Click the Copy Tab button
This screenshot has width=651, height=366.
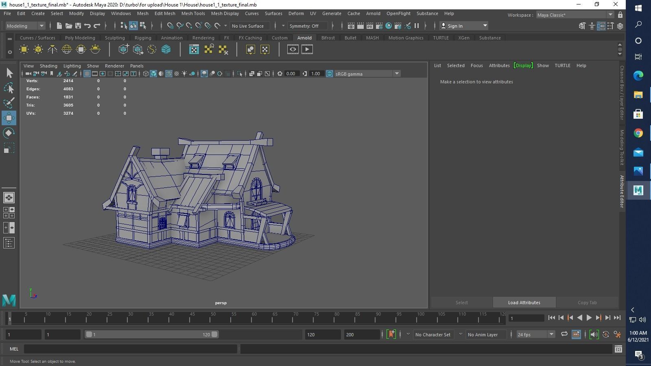click(587, 303)
